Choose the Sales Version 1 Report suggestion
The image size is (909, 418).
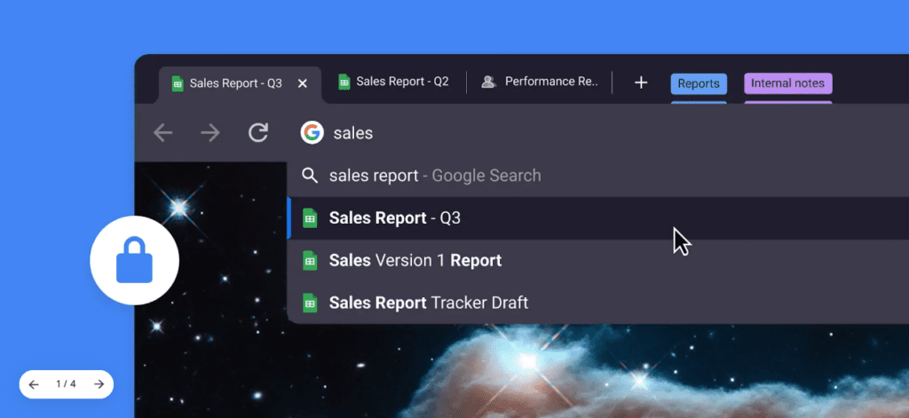(415, 260)
